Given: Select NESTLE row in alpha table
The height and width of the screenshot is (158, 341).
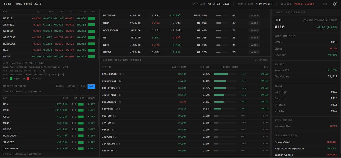Looking at the screenshot, I should click(49, 18).
